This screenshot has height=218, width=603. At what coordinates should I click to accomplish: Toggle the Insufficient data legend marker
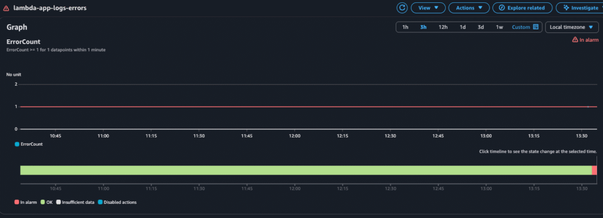click(58, 202)
